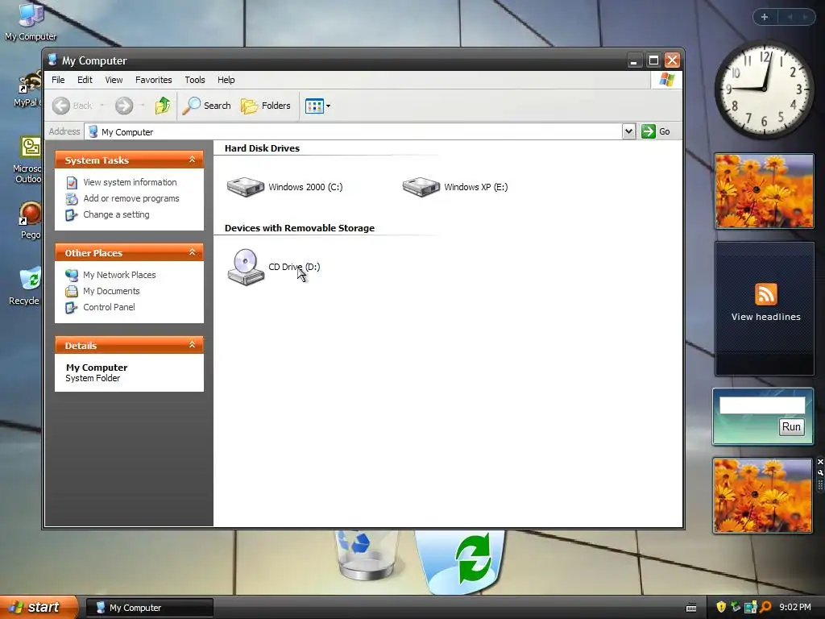
Task: Click the Go button beside address bar
Action: point(656,131)
